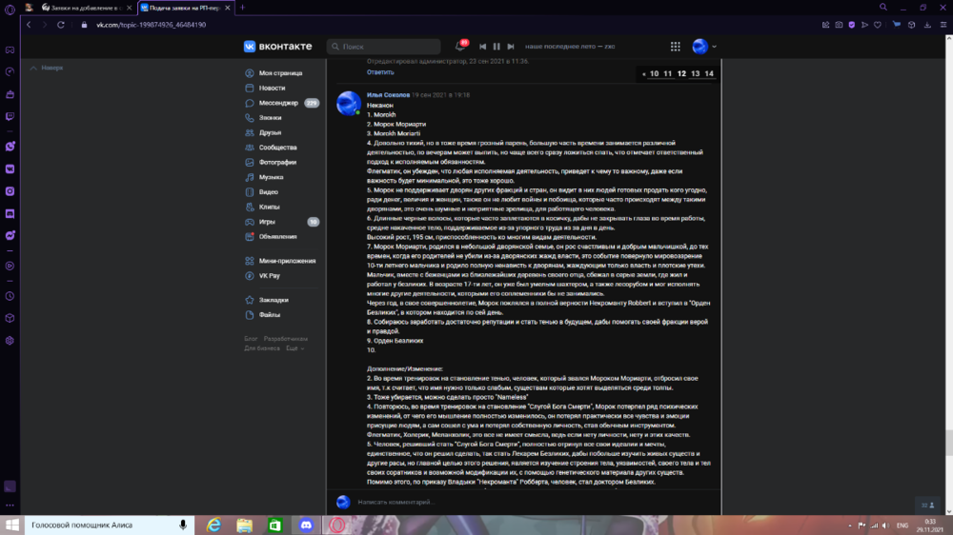Click the Мини-приложения sidebar icon
Viewport: 953px width, 535px height.
click(249, 261)
